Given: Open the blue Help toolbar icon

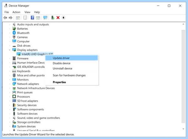Looking at the screenshot, I should [x=32, y=18].
